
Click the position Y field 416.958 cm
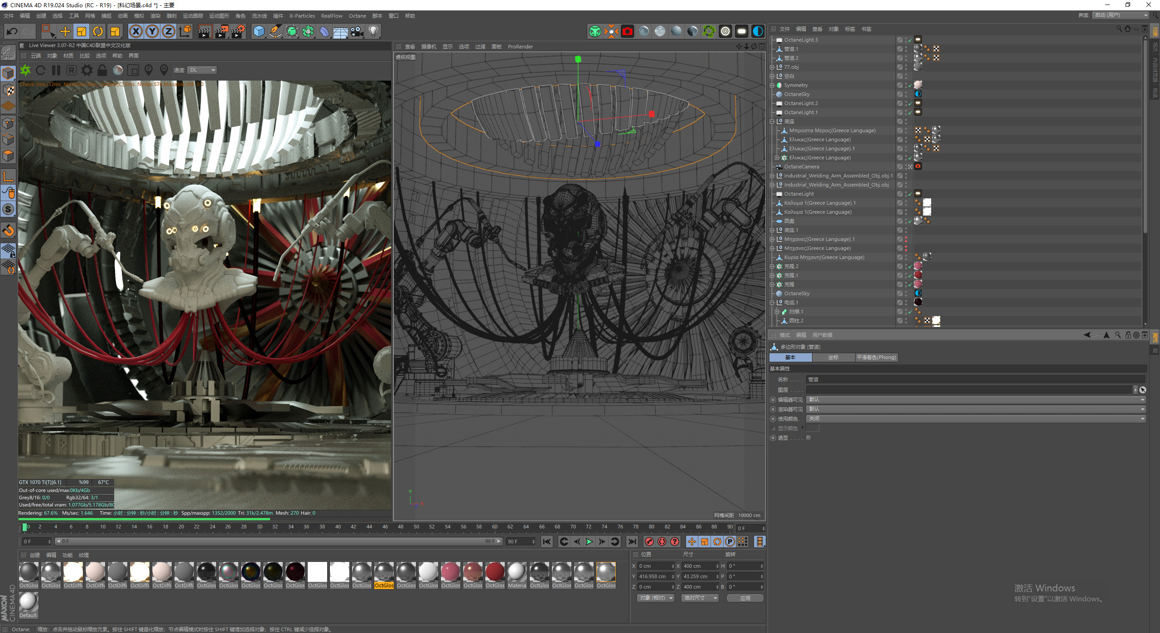(655, 576)
